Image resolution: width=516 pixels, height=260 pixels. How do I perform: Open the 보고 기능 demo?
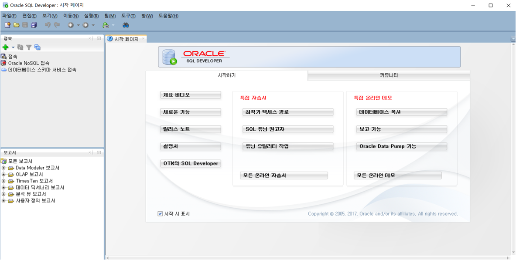point(401,129)
